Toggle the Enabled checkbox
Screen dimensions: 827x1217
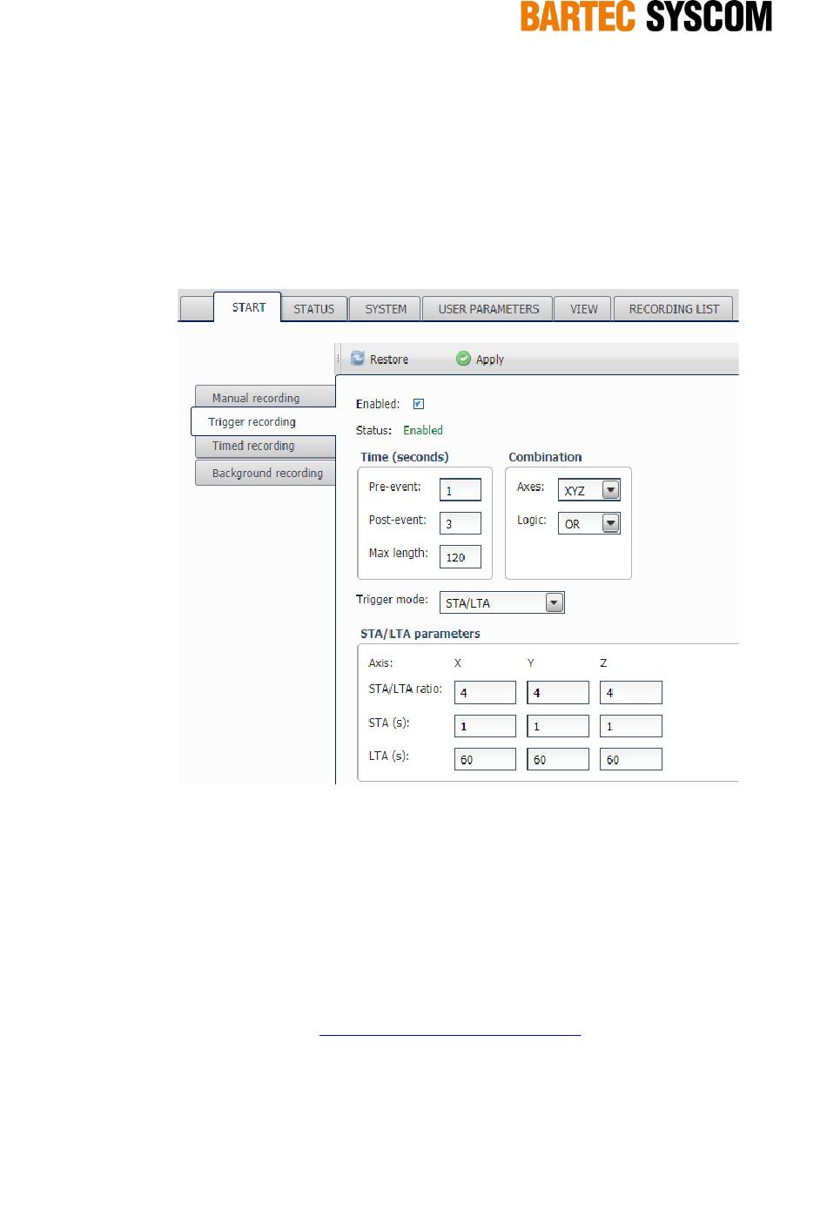tap(418, 404)
